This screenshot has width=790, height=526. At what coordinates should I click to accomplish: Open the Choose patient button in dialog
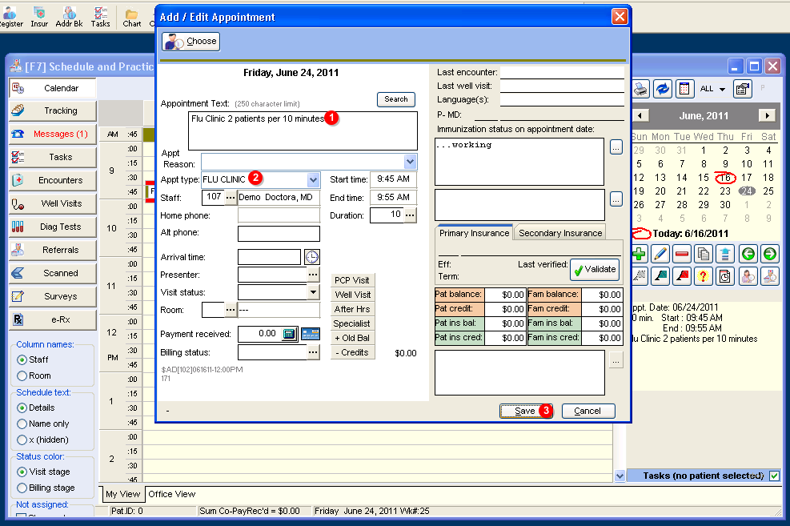tap(191, 42)
